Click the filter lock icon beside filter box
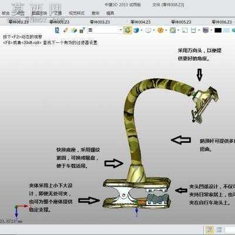Image resolution: width=235 pixels, height=235 pixels. point(82,31)
